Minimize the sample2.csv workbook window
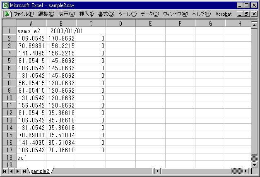The width and height of the screenshot is (260, 177). 239,14
